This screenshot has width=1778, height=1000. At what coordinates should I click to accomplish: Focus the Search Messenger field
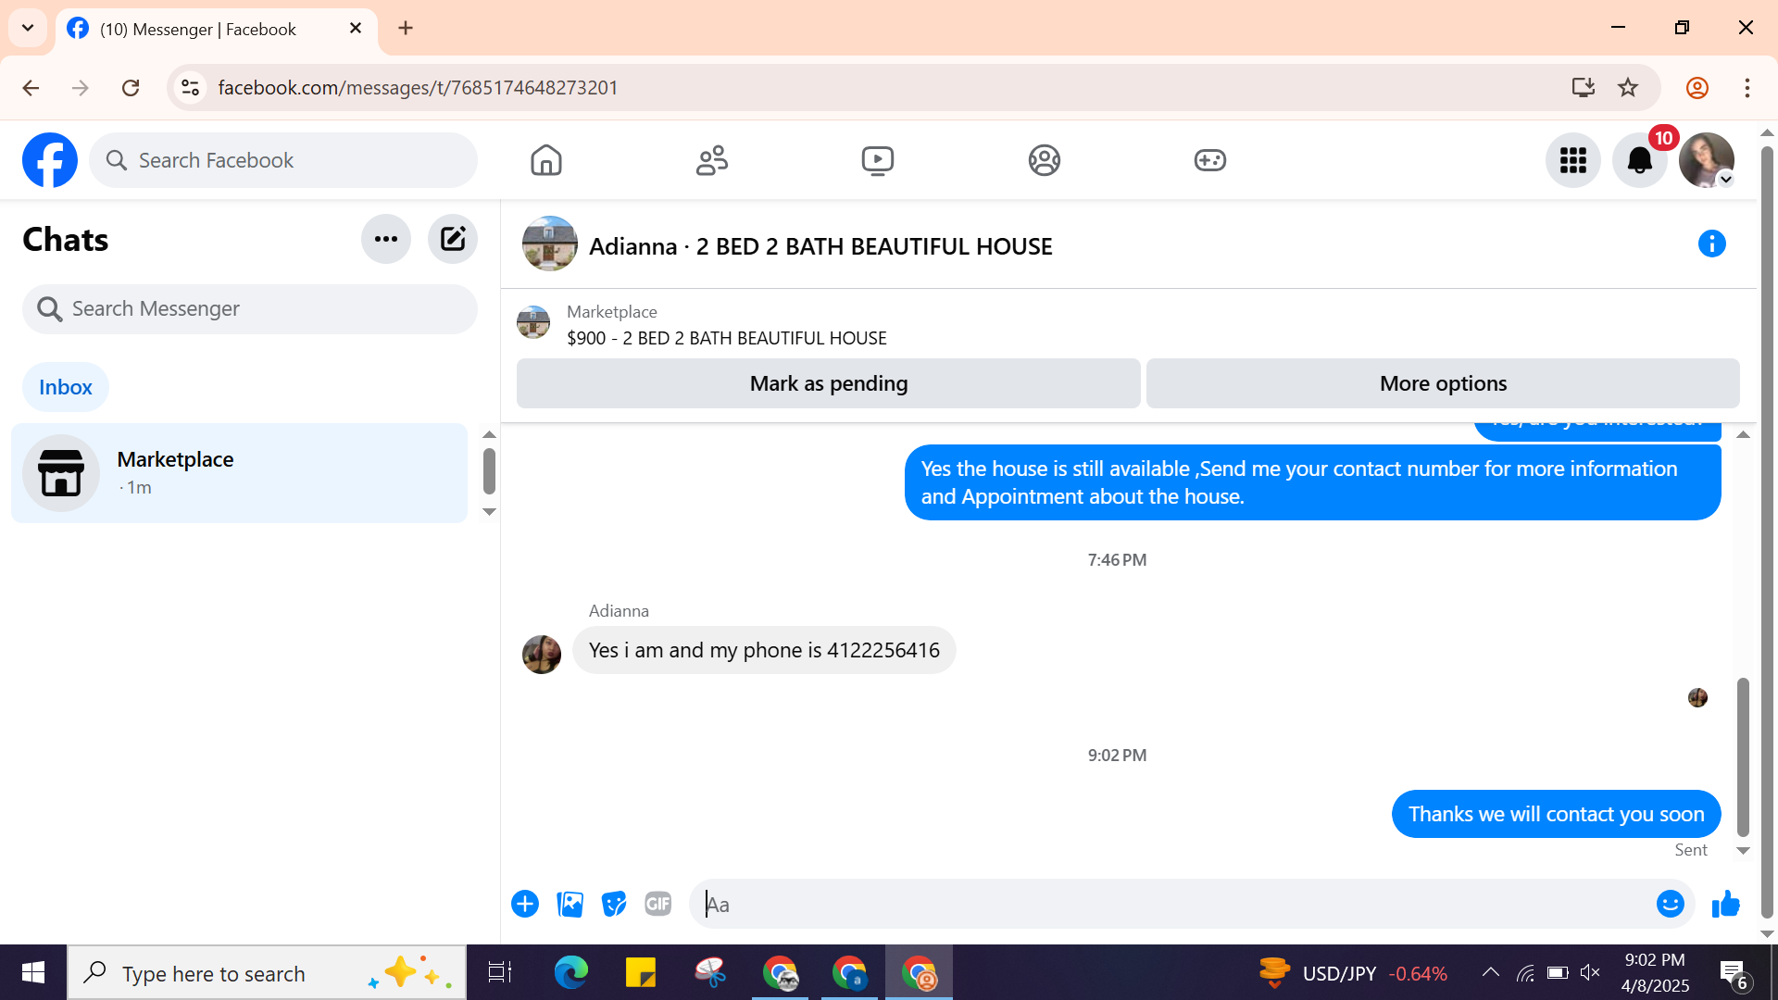[x=250, y=309]
